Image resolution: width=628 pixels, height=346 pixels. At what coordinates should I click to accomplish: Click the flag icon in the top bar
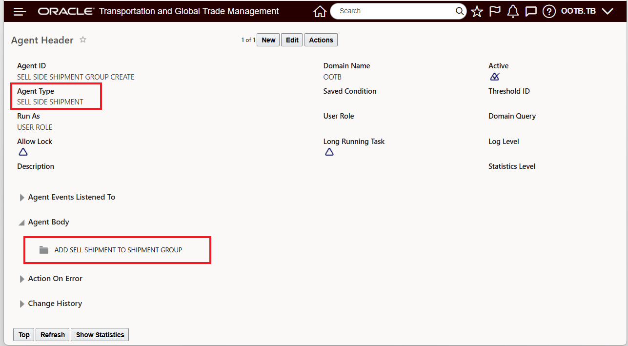click(x=495, y=11)
